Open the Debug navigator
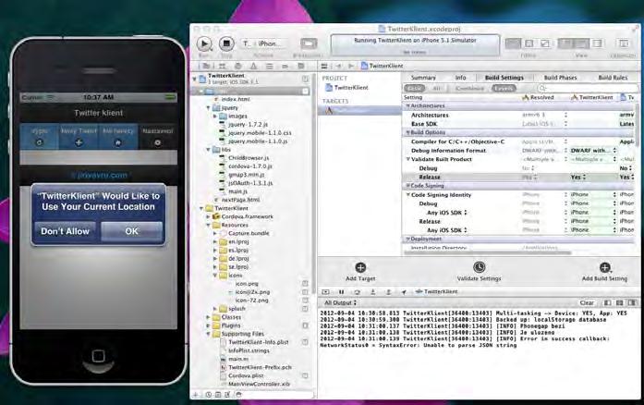The height and width of the screenshot is (405, 644). point(269,66)
